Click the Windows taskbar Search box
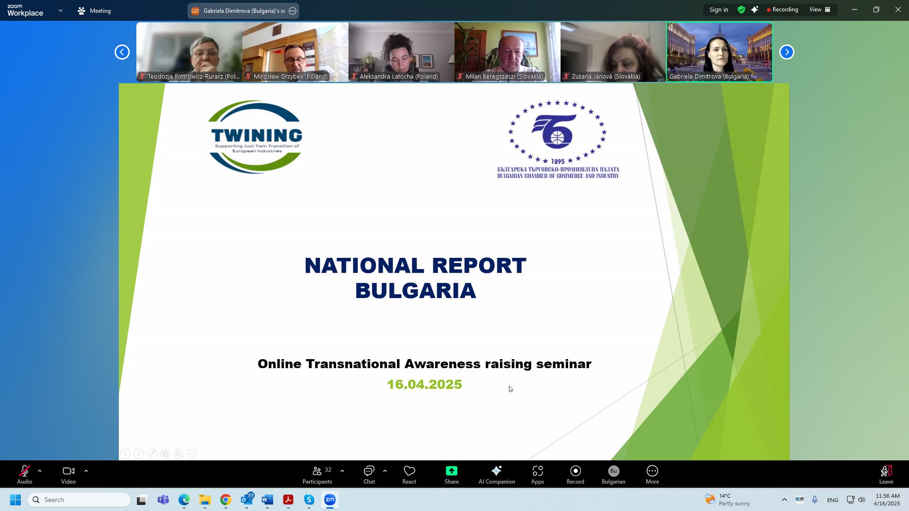 click(79, 500)
